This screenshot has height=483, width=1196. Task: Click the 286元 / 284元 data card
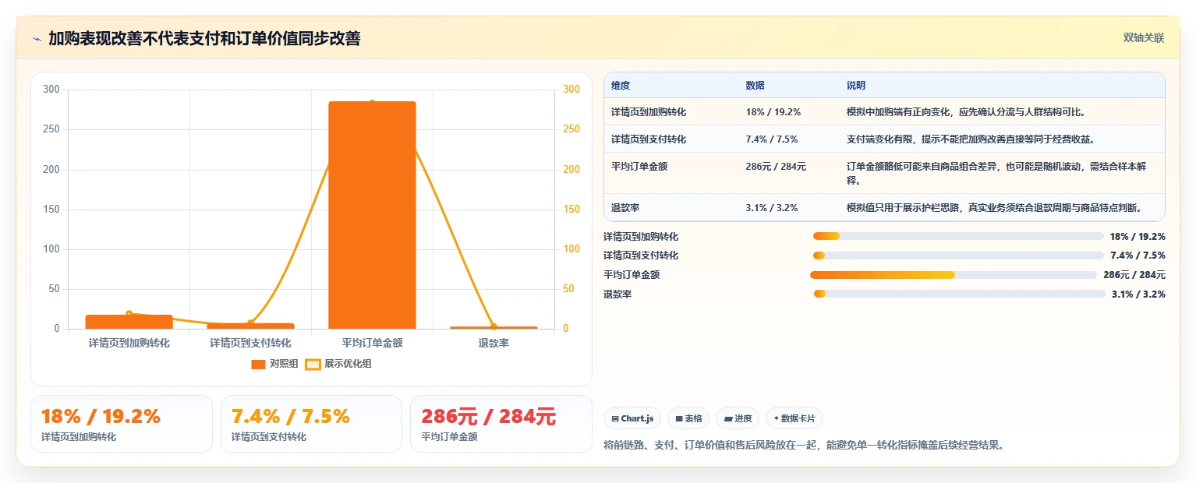tap(501, 424)
